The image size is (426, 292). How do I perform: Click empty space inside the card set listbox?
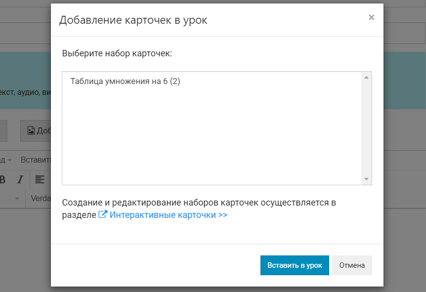point(213,138)
